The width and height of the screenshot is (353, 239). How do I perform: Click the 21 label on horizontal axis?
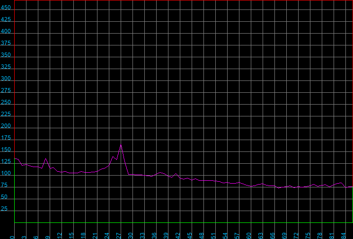(95, 236)
